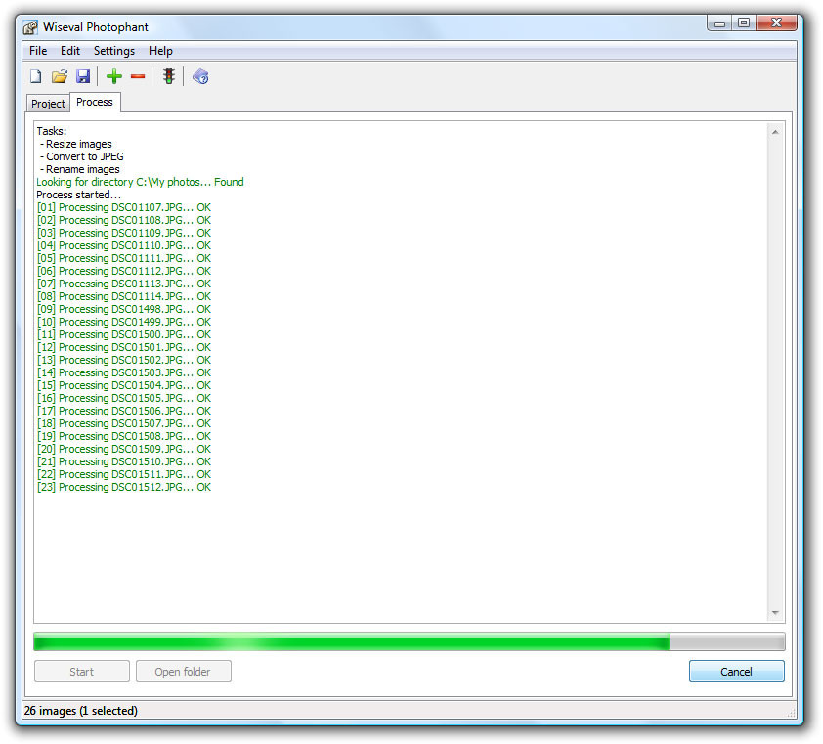Click log line '[23] Processing DSC01512.JPG... OK'
Viewport: 823px width, 744px height.
point(124,487)
